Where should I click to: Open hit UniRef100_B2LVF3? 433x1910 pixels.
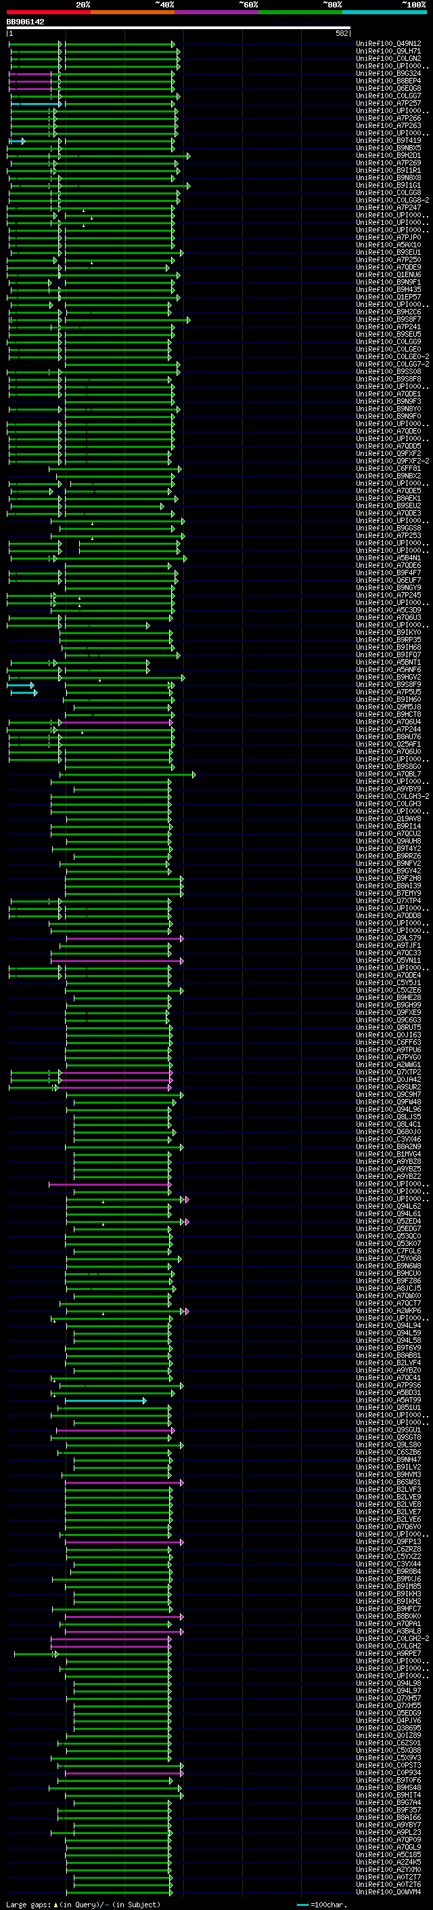pos(388,1491)
